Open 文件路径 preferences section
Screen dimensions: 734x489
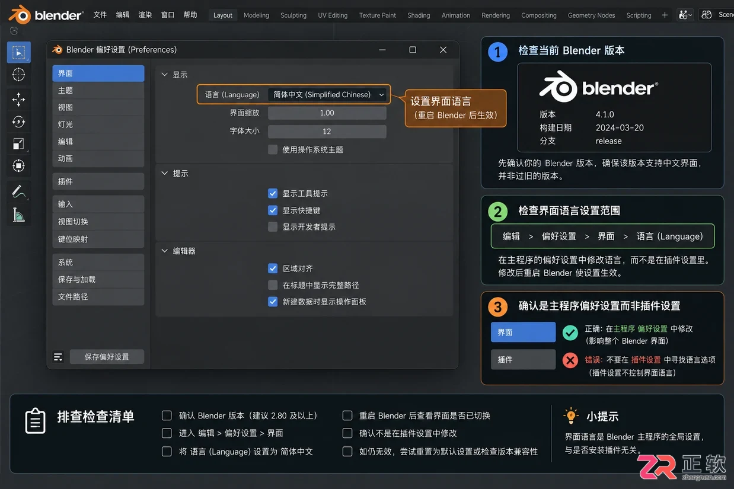pos(98,296)
